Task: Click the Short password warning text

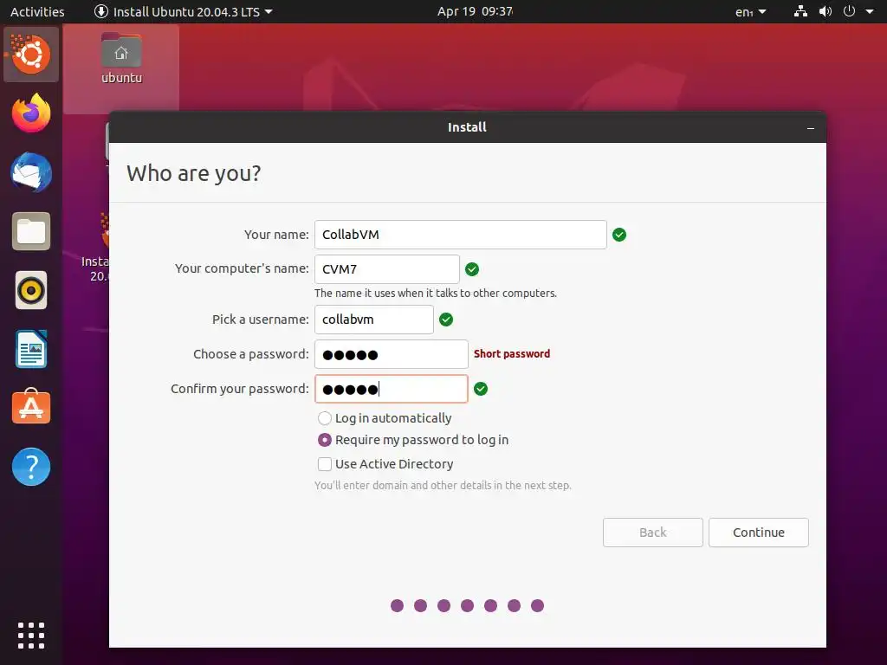Action: pos(511,354)
